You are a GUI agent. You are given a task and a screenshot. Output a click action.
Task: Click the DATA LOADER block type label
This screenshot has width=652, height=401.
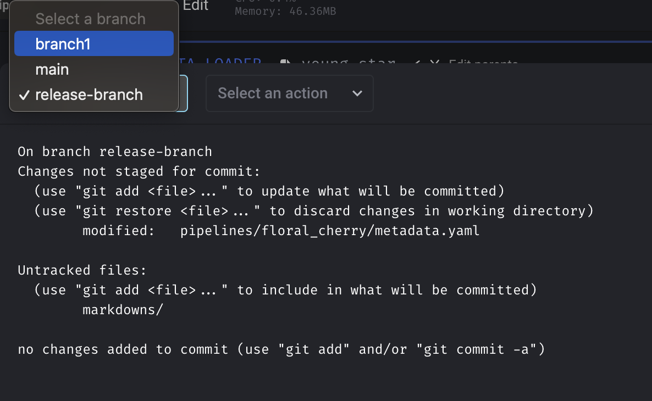tap(220, 60)
